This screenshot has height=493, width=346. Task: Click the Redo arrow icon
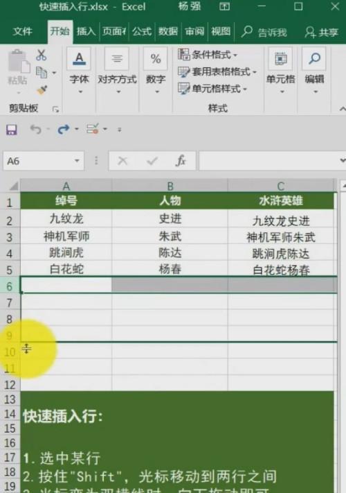tap(64, 129)
